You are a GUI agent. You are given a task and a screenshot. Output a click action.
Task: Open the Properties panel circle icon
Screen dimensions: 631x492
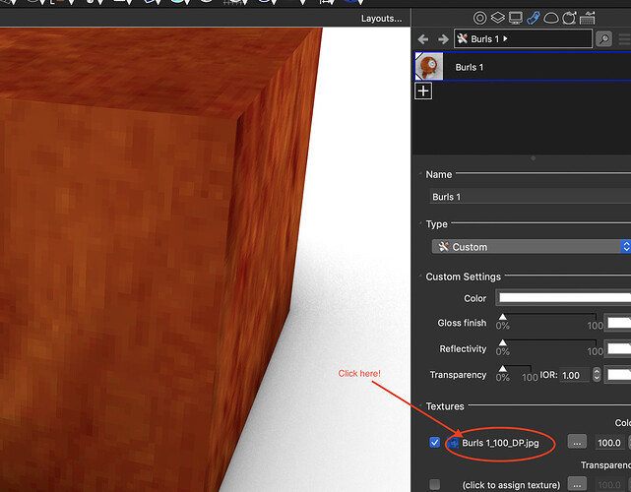tap(479, 18)
